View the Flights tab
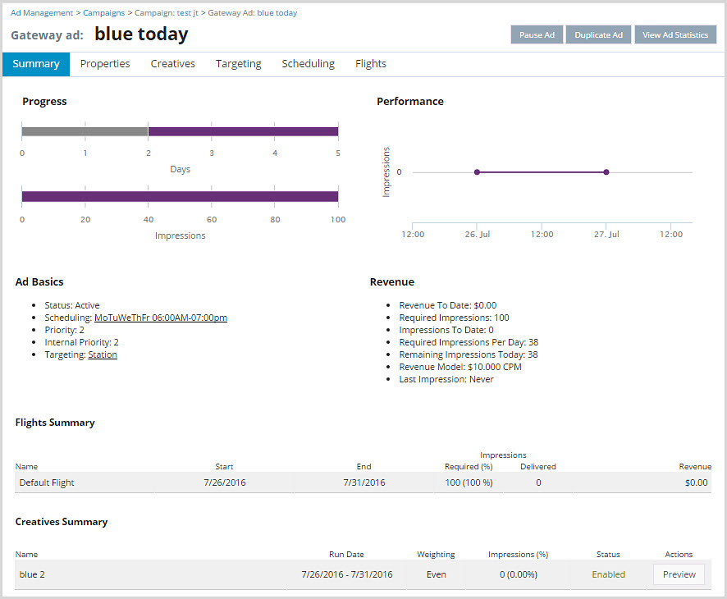 (370, 63)
